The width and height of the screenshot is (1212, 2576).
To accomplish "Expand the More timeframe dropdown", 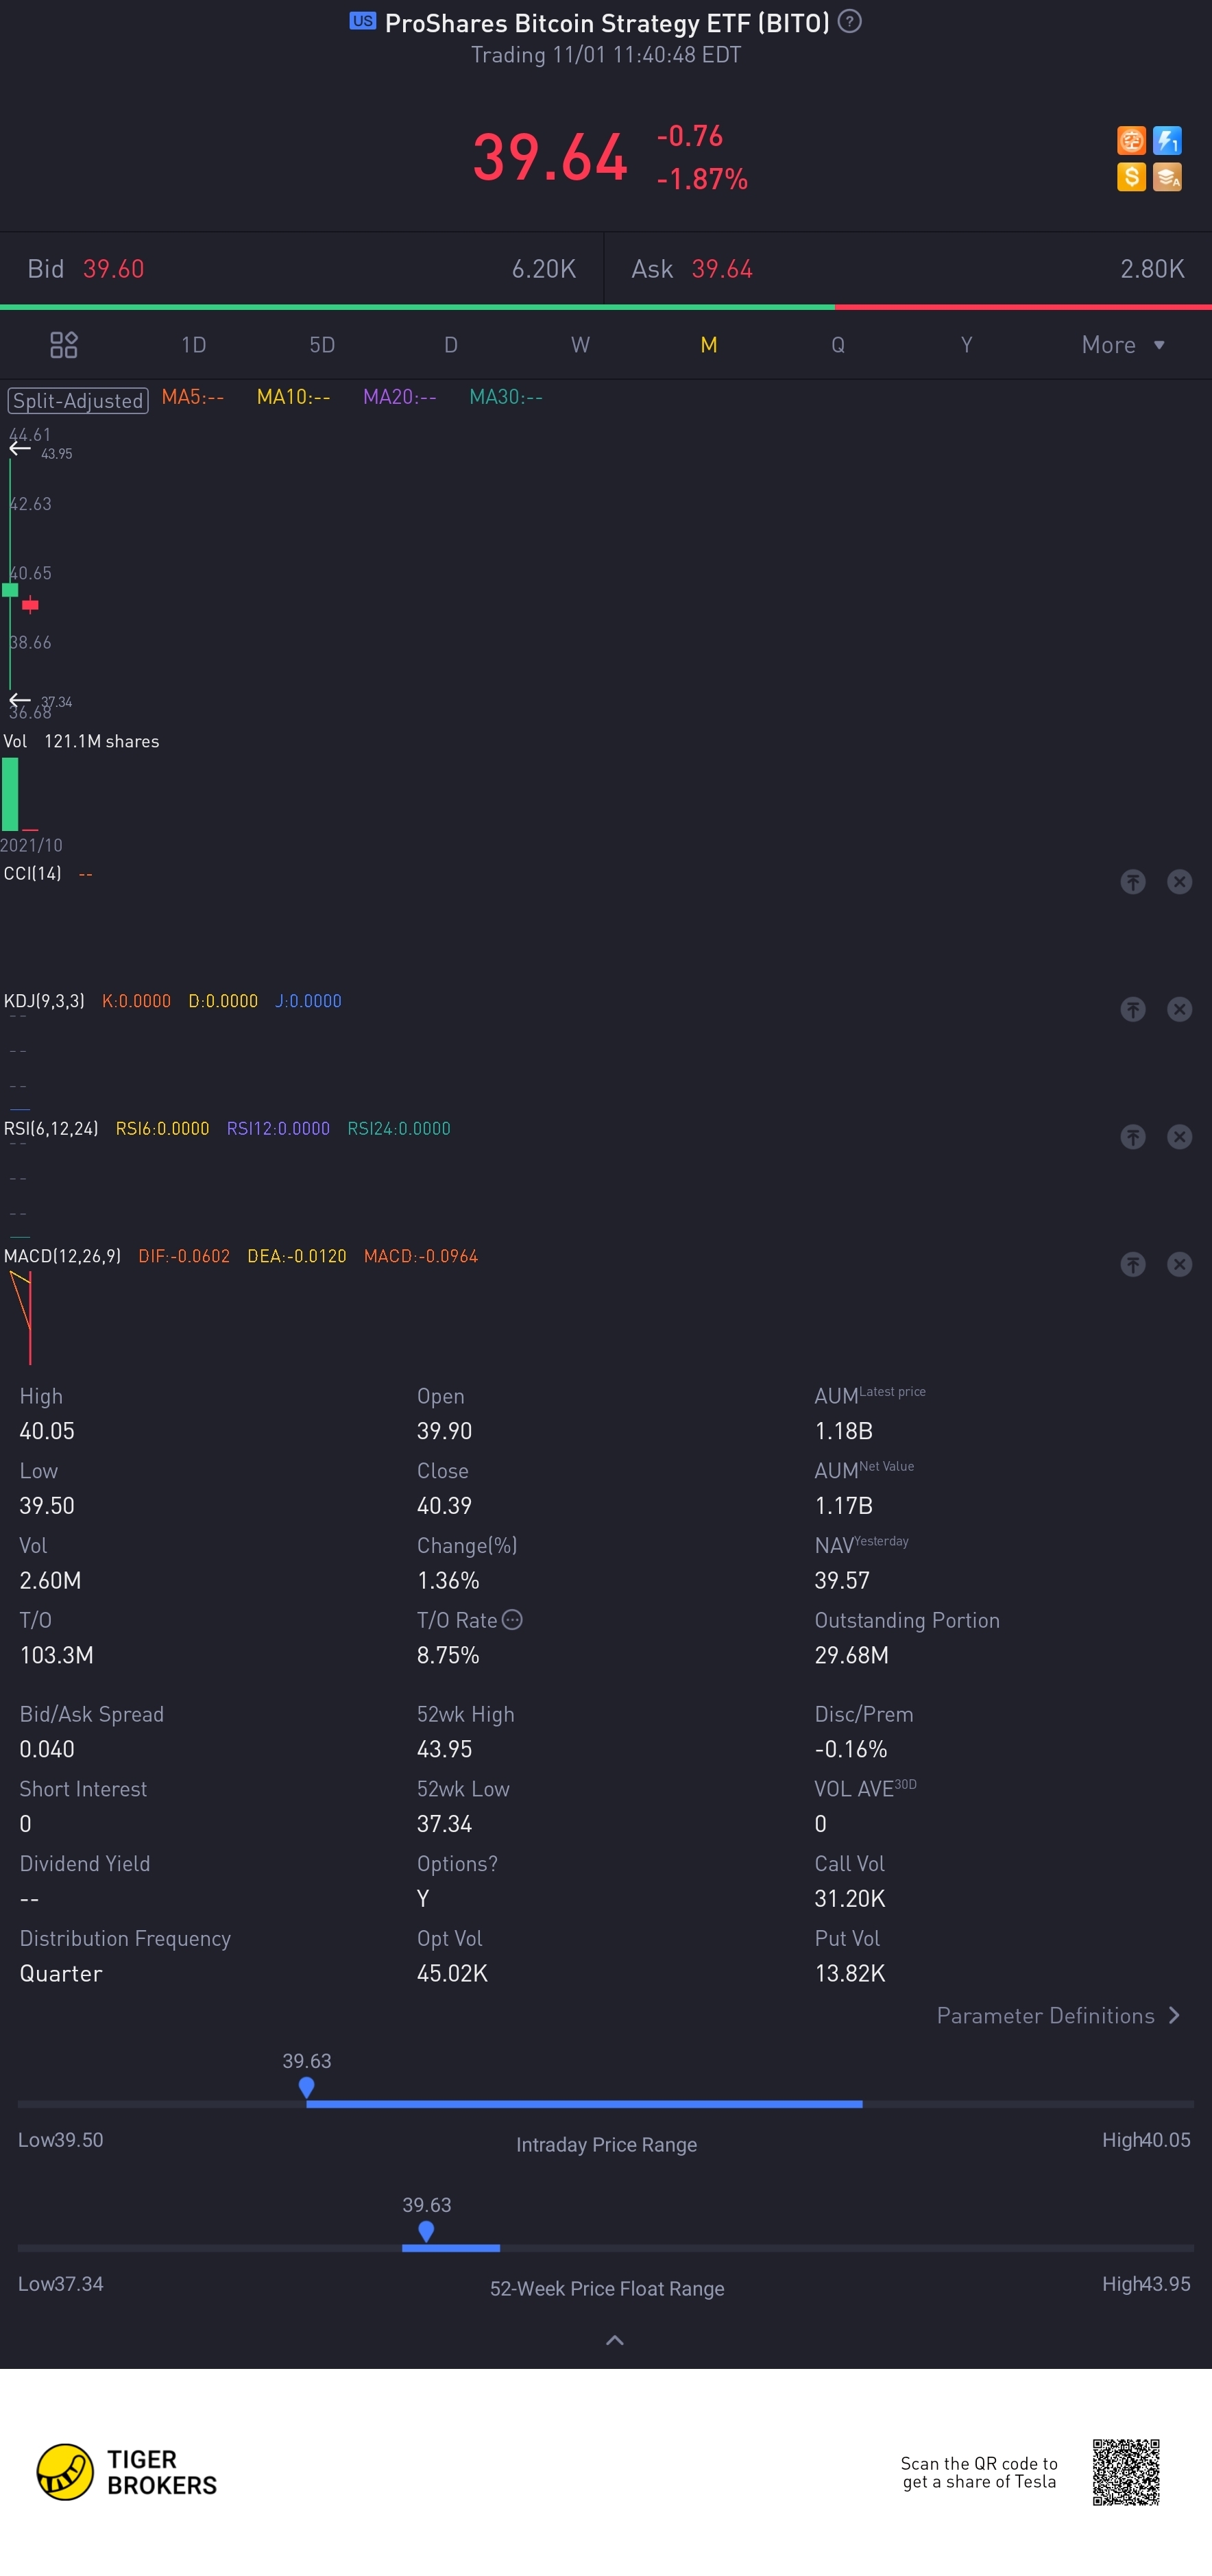I will [1123, 345].
